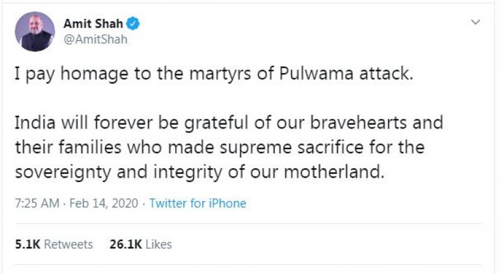
Task: Click the blue verified badge
Action: (134, 25)
